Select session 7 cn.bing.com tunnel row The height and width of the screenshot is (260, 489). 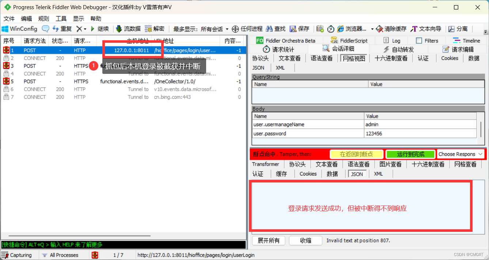click(123, 97)
